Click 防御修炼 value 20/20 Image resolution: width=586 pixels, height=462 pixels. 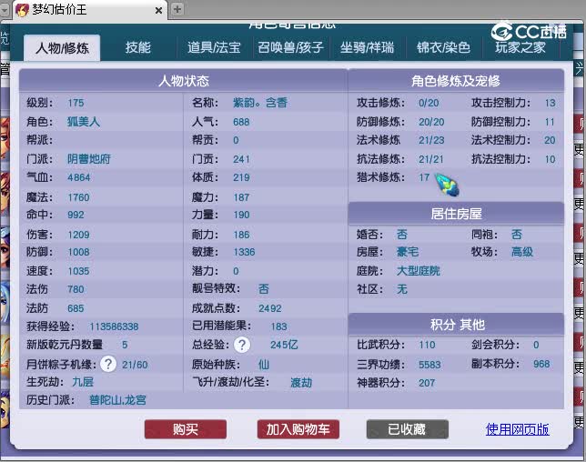[x=431, y=122]
